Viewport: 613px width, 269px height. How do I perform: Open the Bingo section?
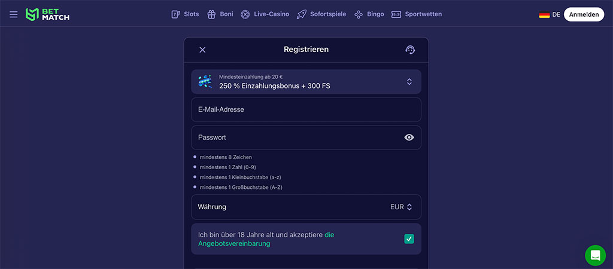point(369,14)
